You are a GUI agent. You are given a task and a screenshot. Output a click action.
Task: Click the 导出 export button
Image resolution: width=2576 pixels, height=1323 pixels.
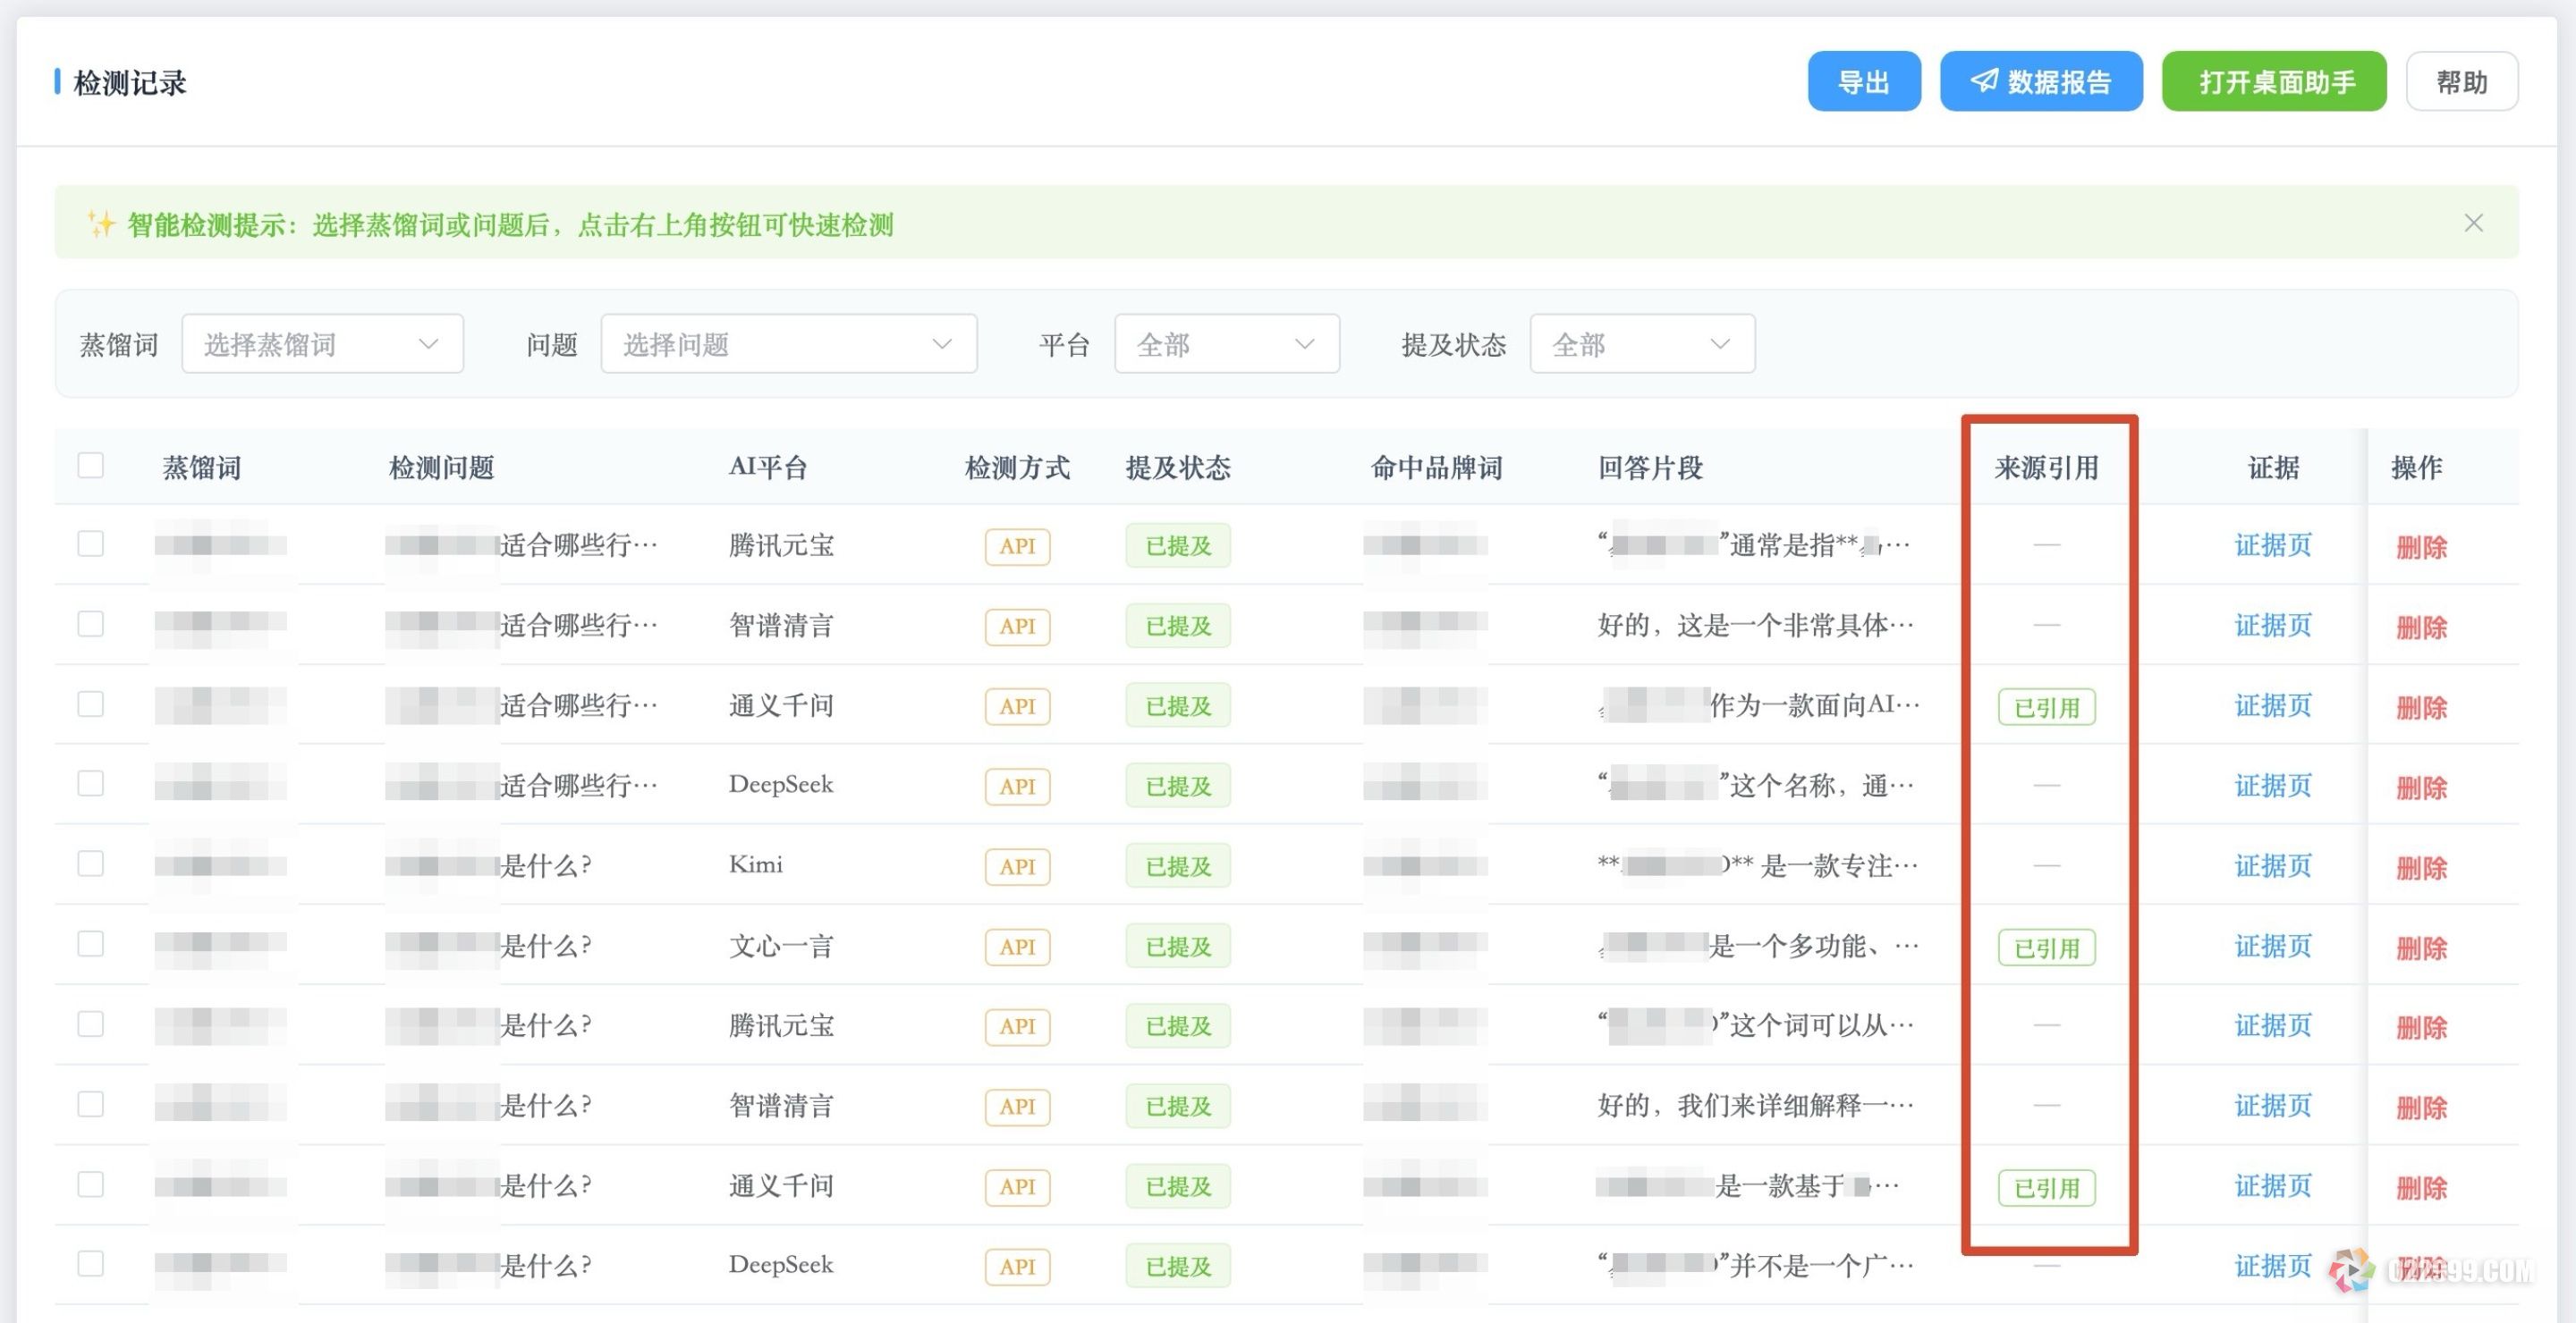(x=1863, y=82)
